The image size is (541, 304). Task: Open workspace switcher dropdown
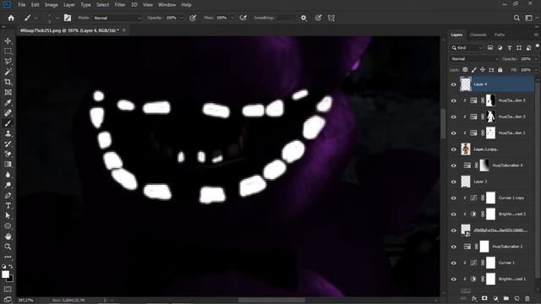click(529, 18)
